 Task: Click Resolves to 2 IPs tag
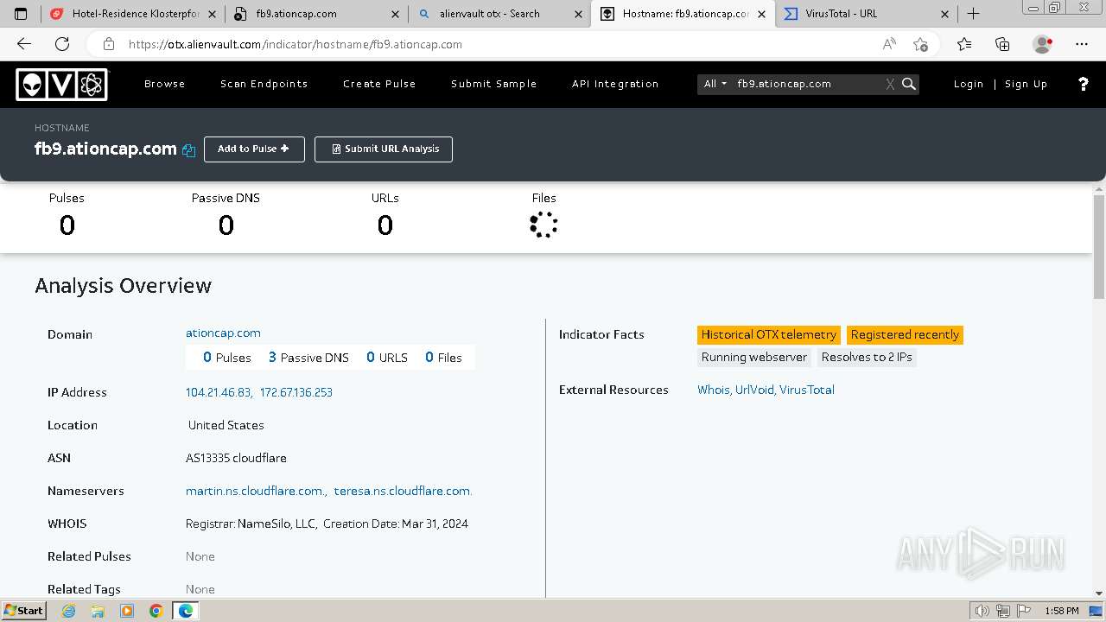click(867, 358)
